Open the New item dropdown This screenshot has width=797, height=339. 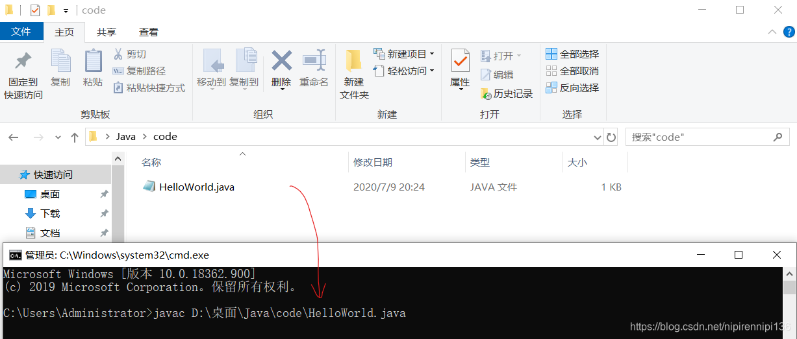403,54
